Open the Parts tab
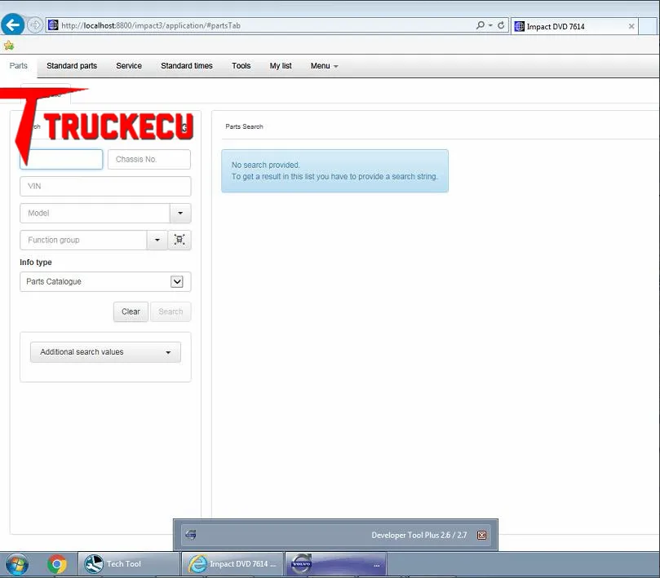Image resolution: width=660 pixels, height=578 pixels. pyautogui.click(x=19, y=65)
